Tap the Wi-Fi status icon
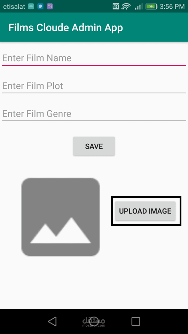Image resolution: width=188 pixels, height=334 pixels. click(126, 7)
